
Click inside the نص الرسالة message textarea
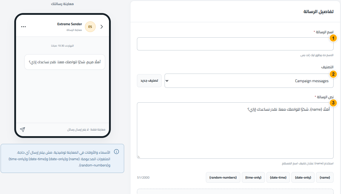click(235, 131)
